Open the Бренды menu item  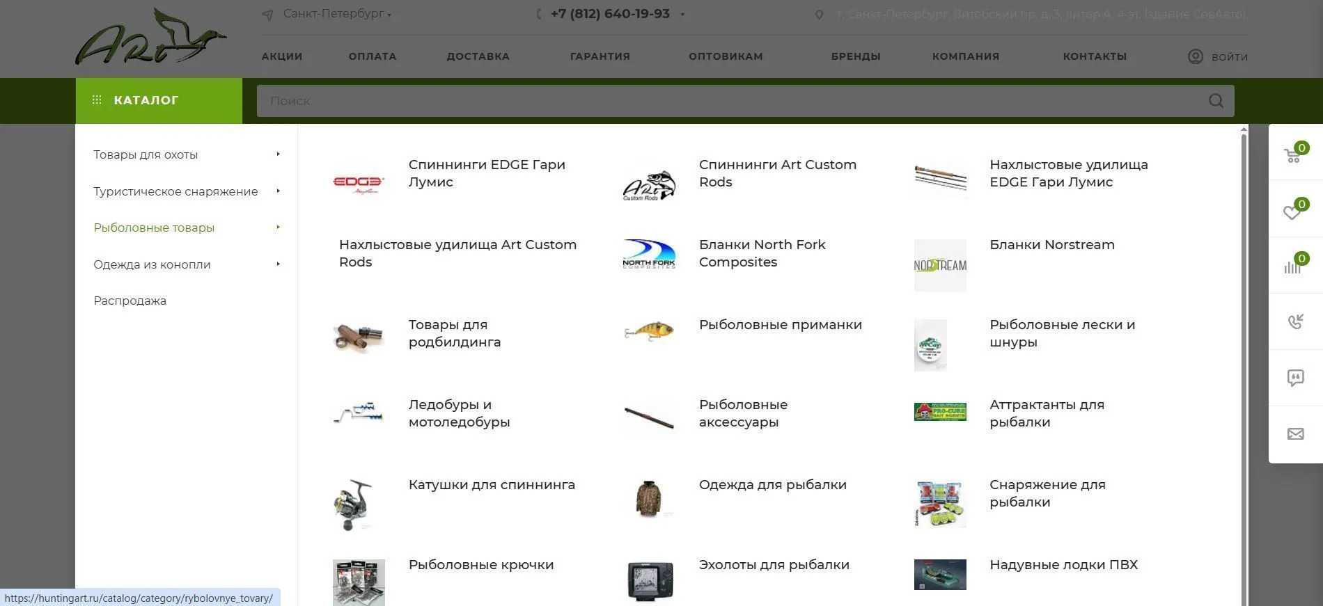pyautogui.click(x=855, y=56)
